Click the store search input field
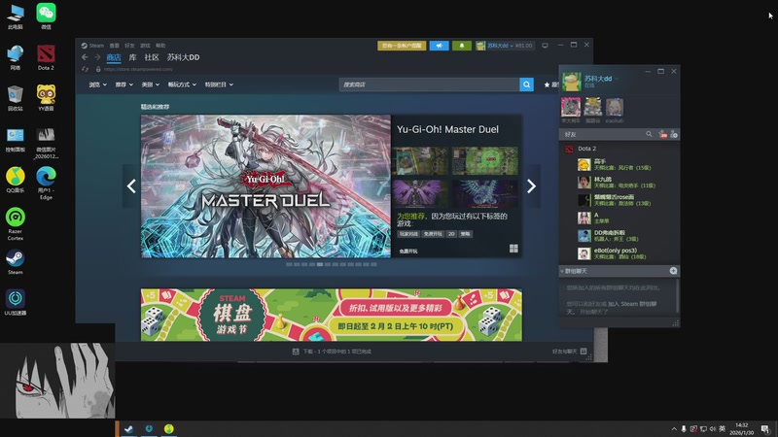The image size is (778, 437). tap(429, 84)
